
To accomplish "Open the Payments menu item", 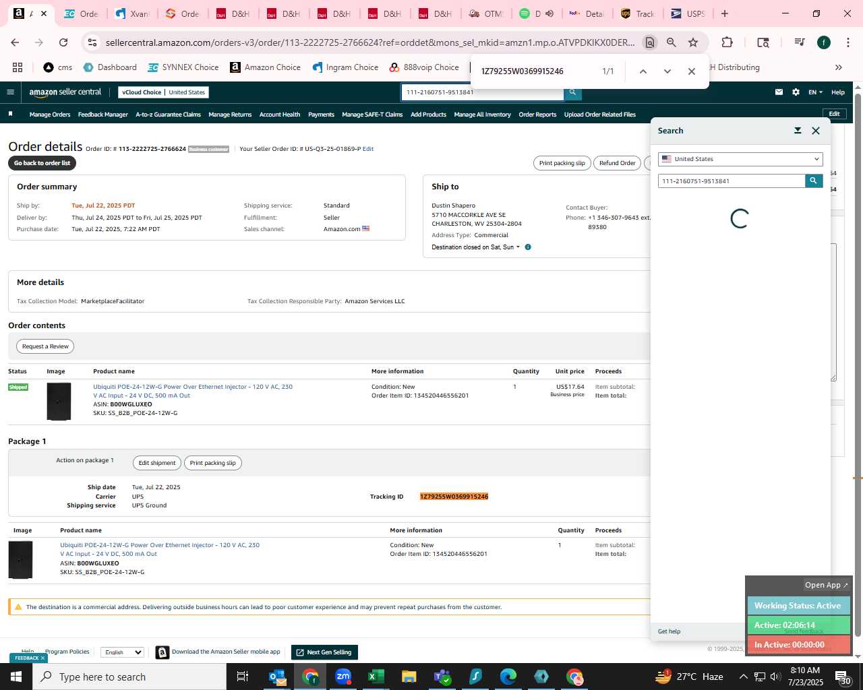I will pyautogui.click(x=321, y=115).
